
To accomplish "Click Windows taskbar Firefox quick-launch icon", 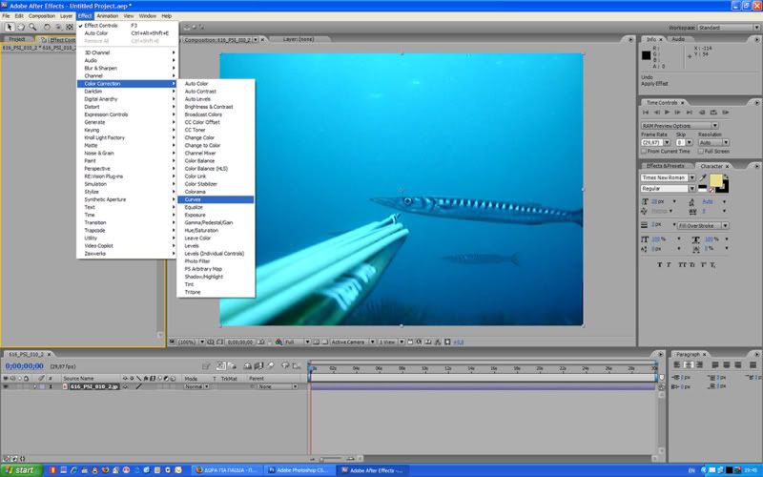I will click(x=105, y=470).
